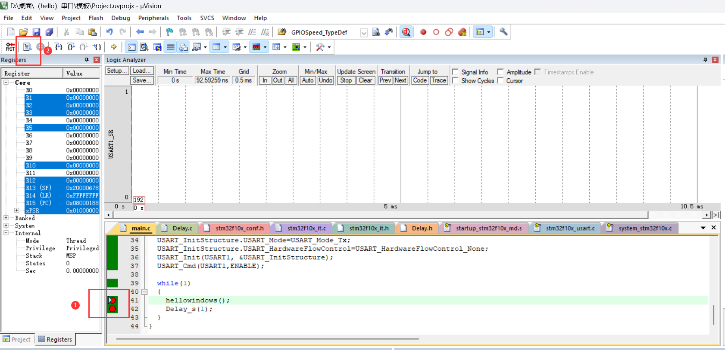The width and height of the screenshot is (725, 350).
Task: Select register R13 (SP) row
Action: pyautogui.click(x=62, y=188)
